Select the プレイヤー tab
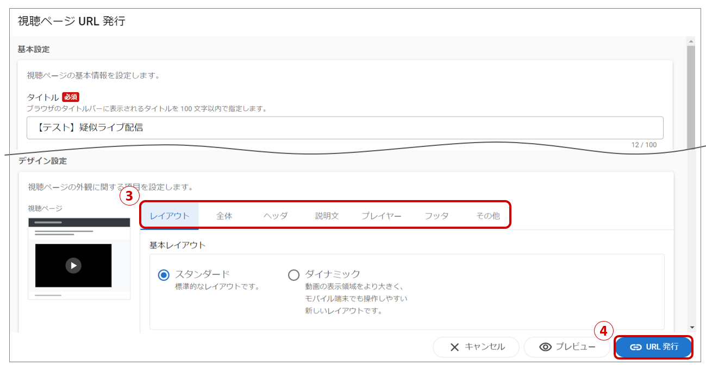This screenshot has width=706, height=366. pyautogui.click(x=382, y=216)
